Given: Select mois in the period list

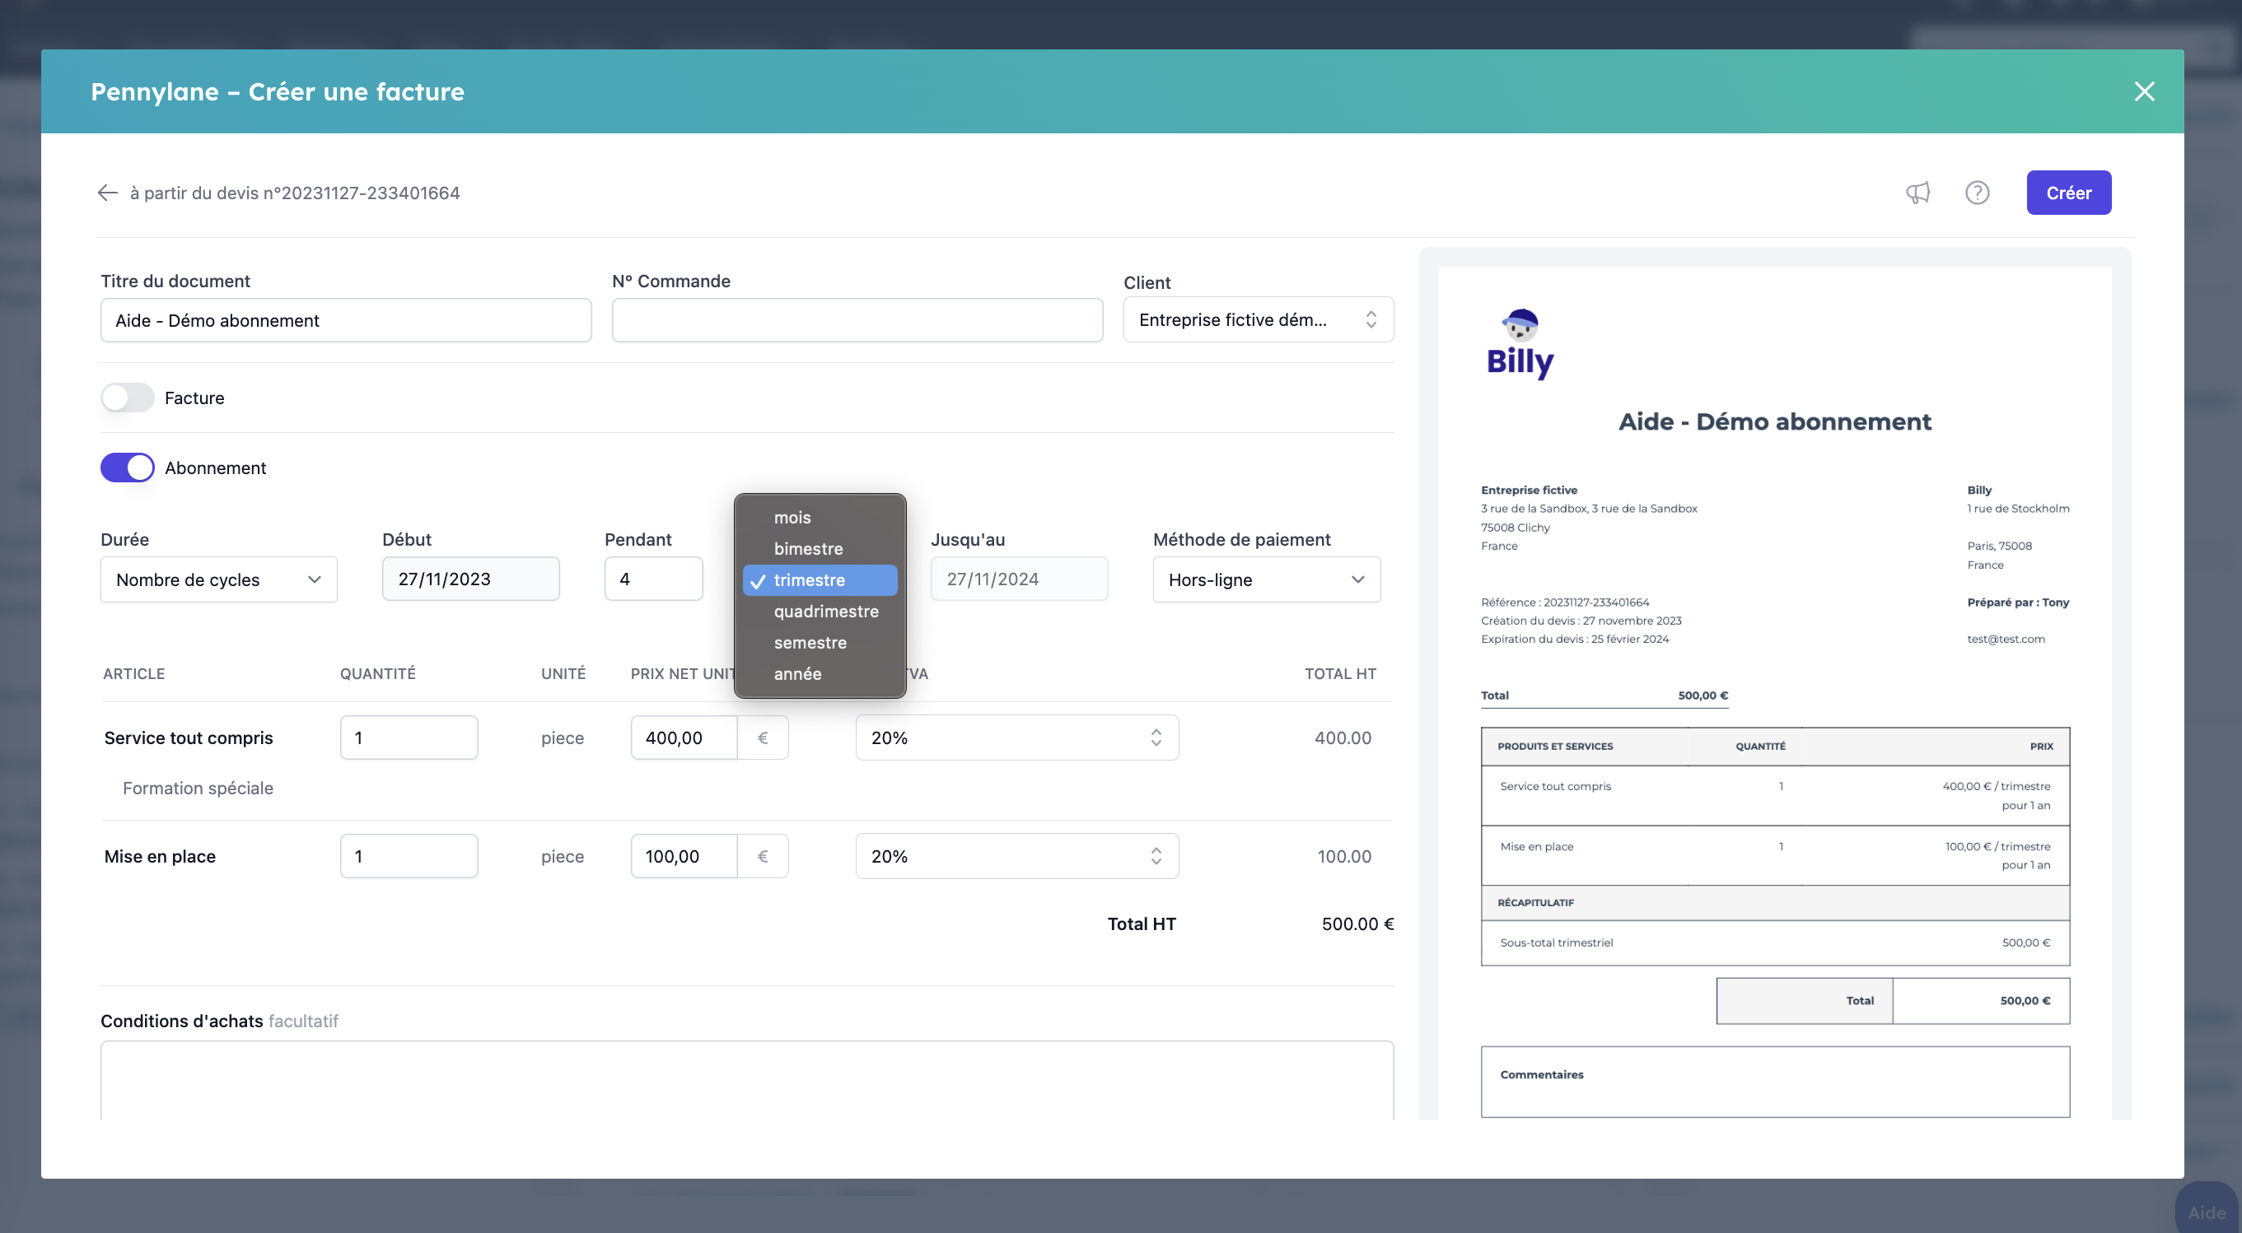Looking at the screenshot, I should tap(820, 518).
